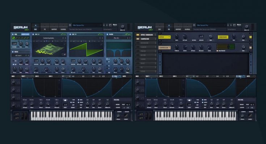266x144 pixels.
Task: Click the compressor THRESH knob in right window
Action: pos(177,47)
